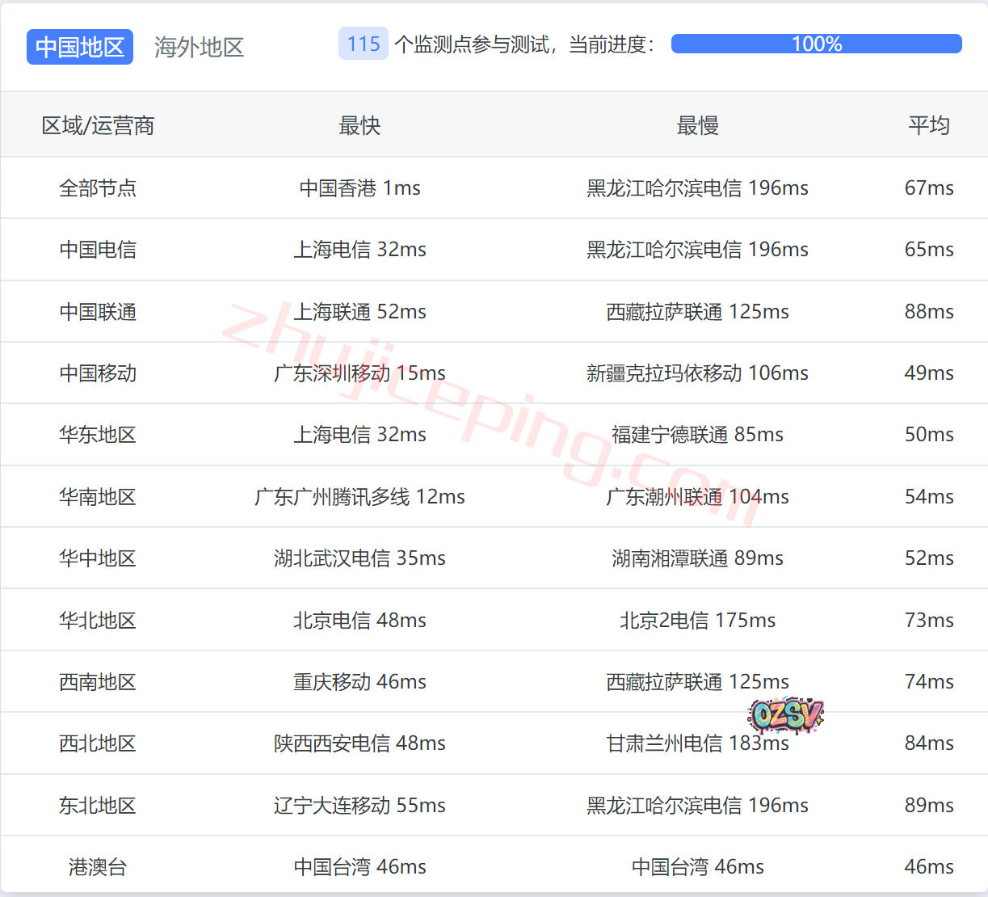Select the 全部节点 row label
Screen dimensions: 988x897
(x=98, y=188)
